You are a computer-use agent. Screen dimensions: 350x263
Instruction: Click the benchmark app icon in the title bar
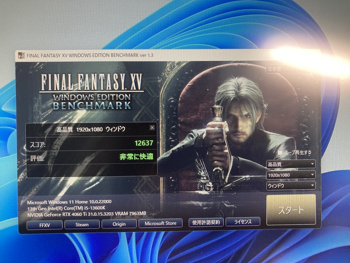pos(22,55)
